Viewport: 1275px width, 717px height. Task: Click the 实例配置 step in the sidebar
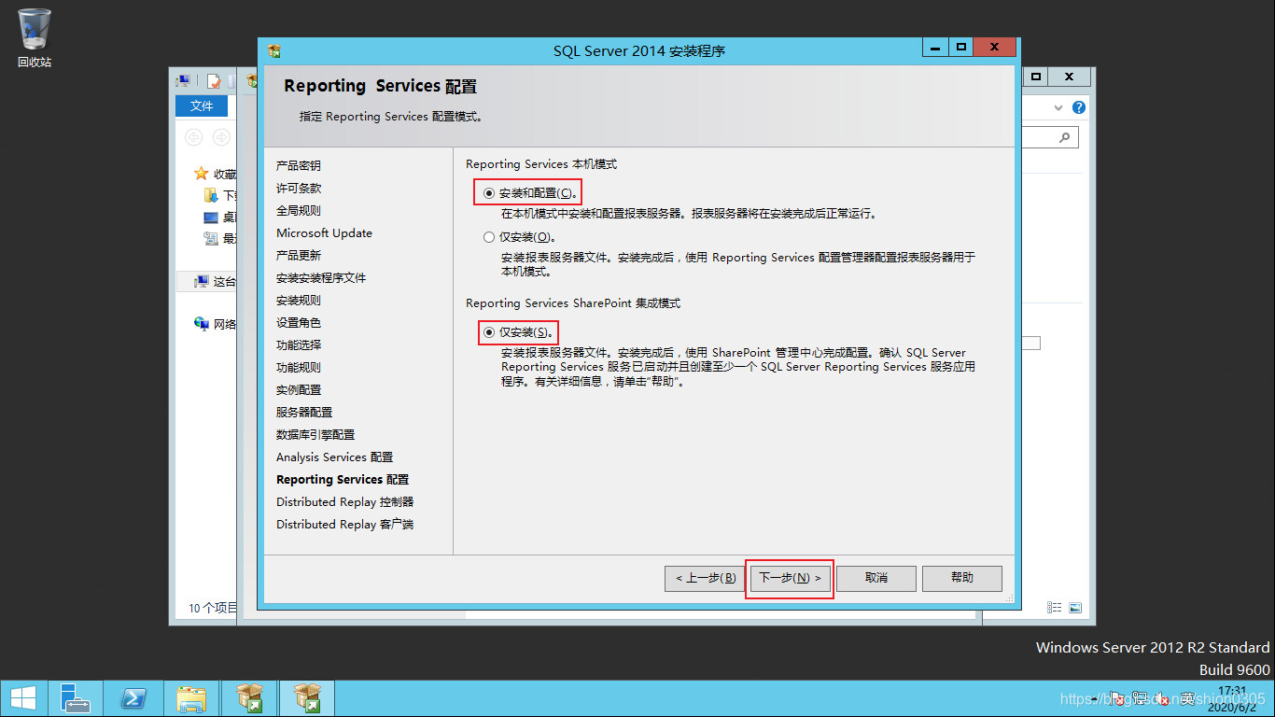[x=299, y=389]
